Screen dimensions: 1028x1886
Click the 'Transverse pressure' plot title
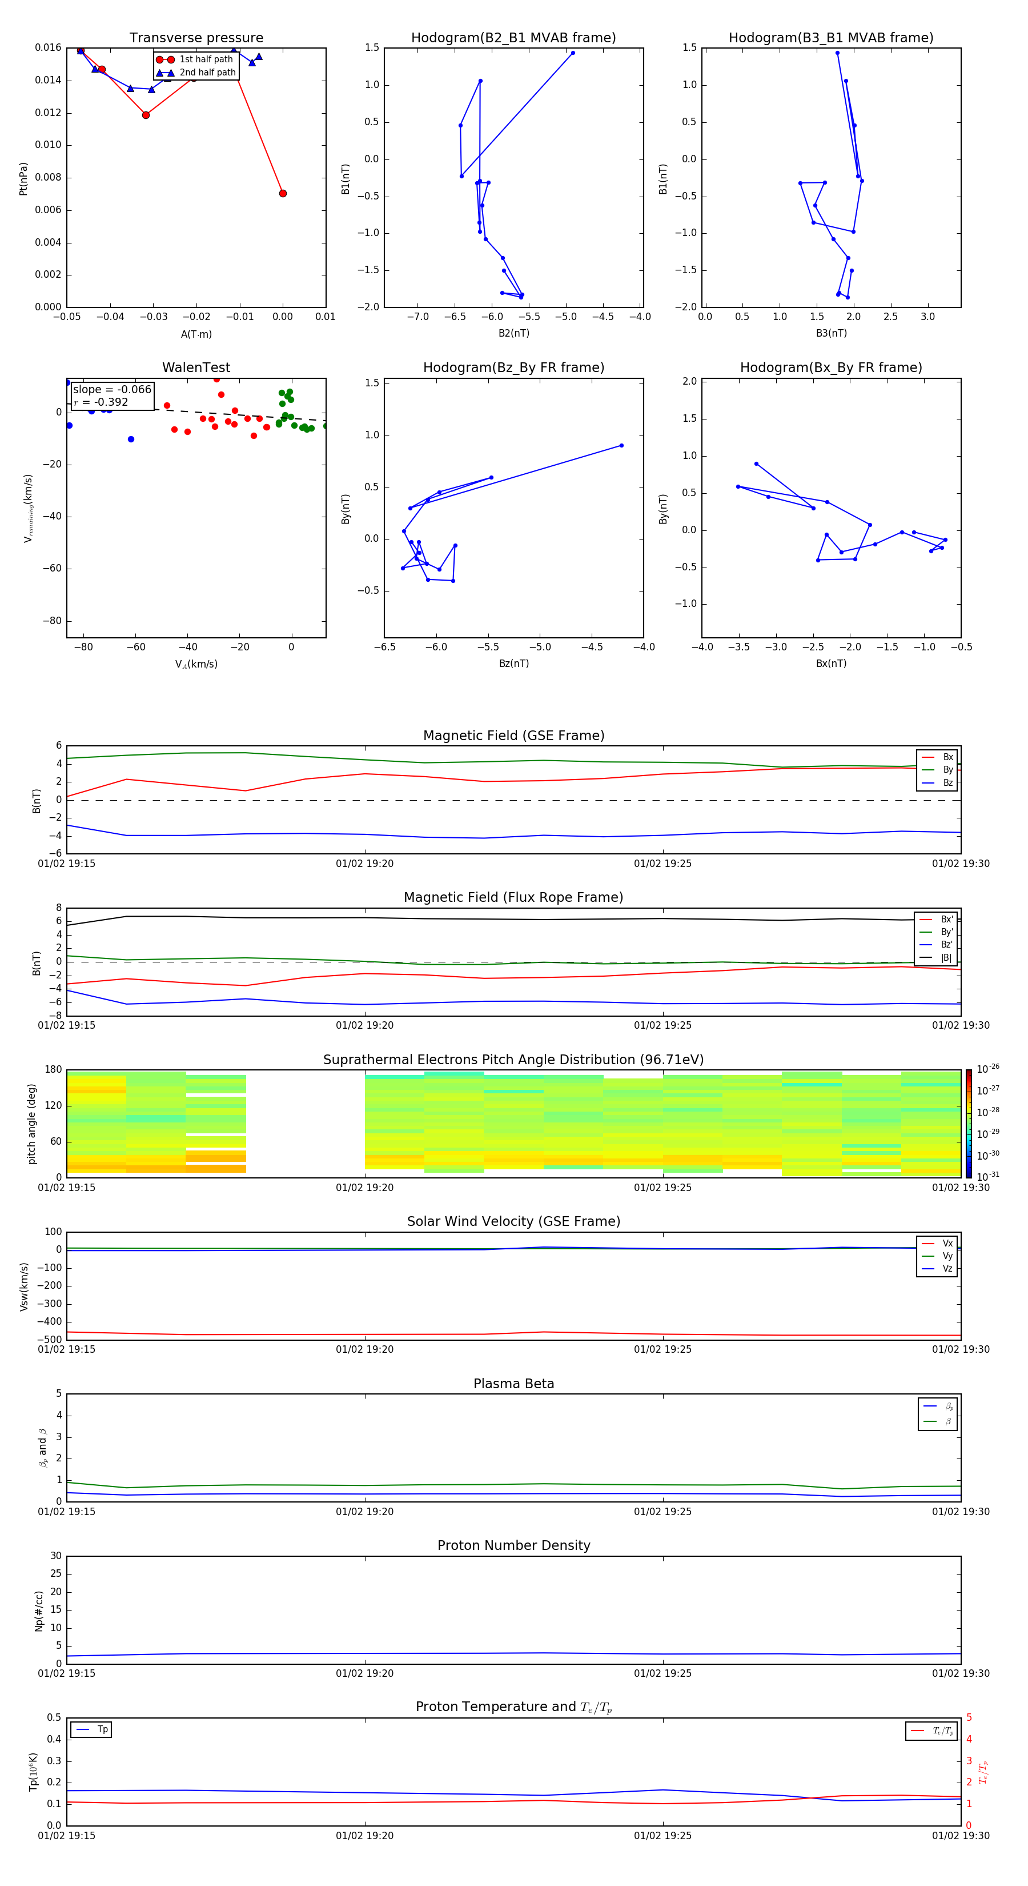pos(196,38)
